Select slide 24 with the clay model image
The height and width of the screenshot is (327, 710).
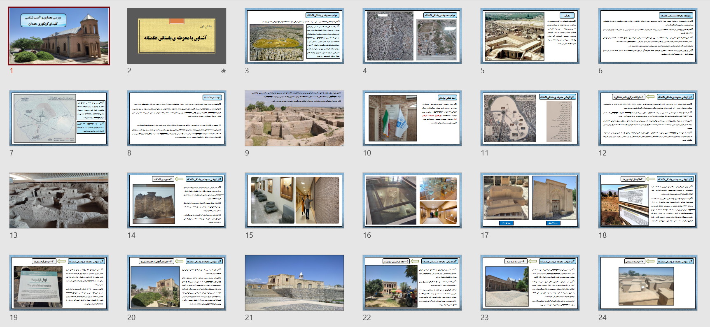[x=648, y=283]
